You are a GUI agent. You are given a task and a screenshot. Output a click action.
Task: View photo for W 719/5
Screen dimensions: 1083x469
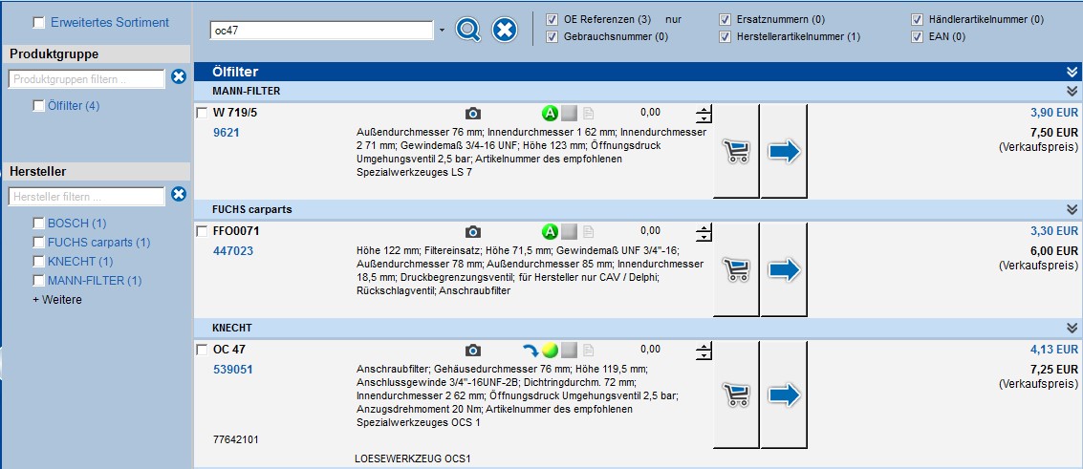pyautogui.click(x=472, y=113)
